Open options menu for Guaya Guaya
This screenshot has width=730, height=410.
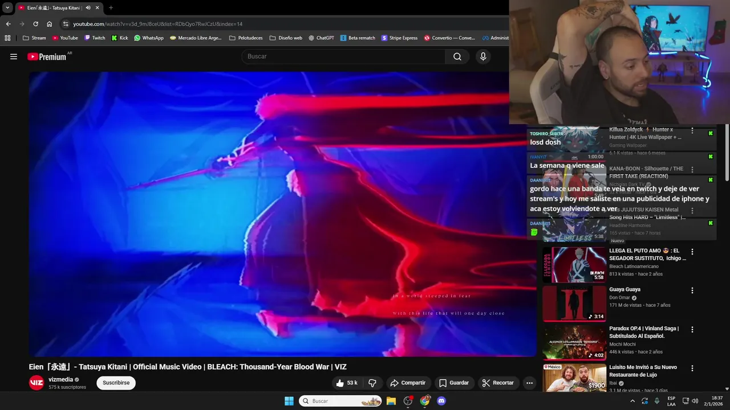pos(692,290)
